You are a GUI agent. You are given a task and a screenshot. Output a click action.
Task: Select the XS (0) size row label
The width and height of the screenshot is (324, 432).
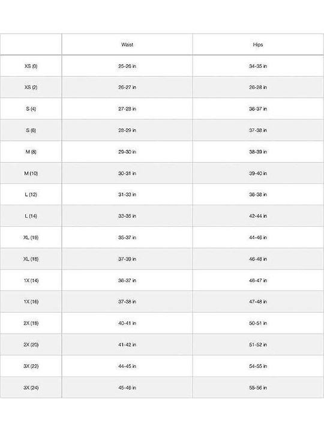[x=31, y=66]
